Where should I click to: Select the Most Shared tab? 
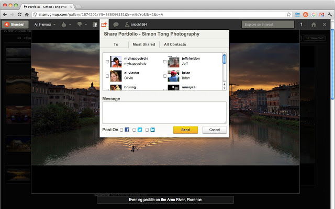pos(144,44)
